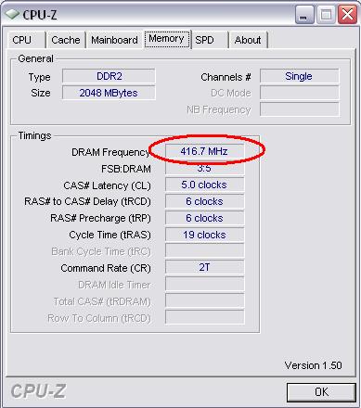
Task: Click the FSB:DRAM ratio value 3:5
Action: tap(204, 168)
